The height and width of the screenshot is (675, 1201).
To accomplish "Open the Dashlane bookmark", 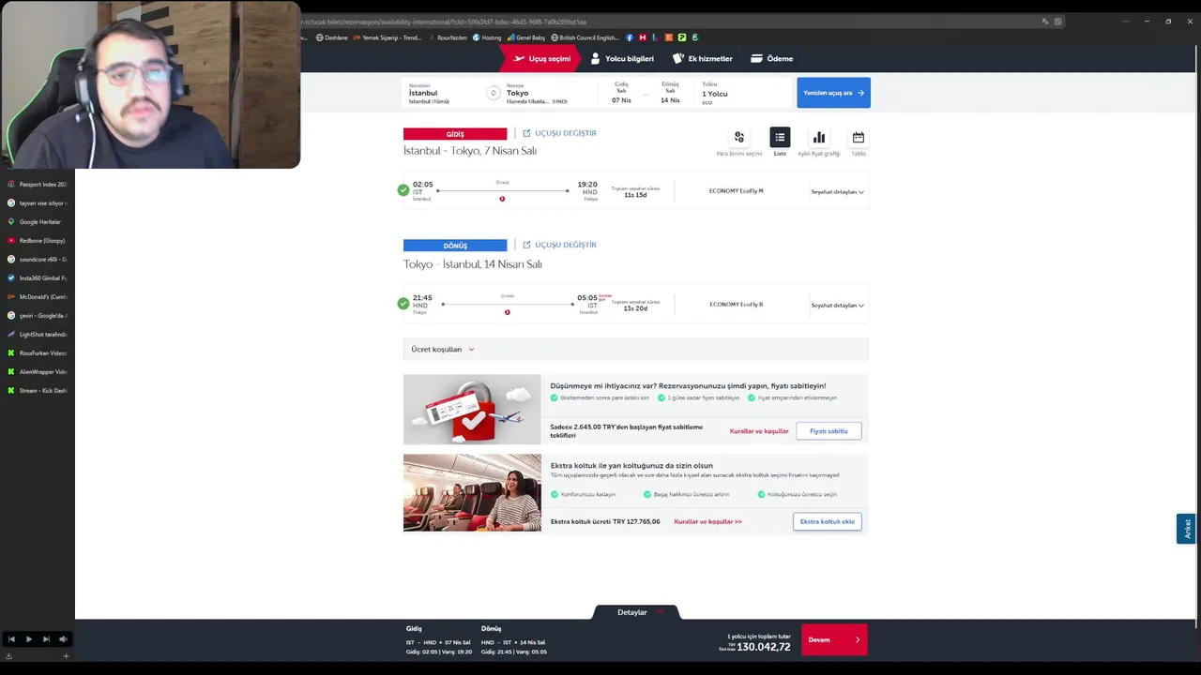I will pyautogui.click(x=332, y=37).
